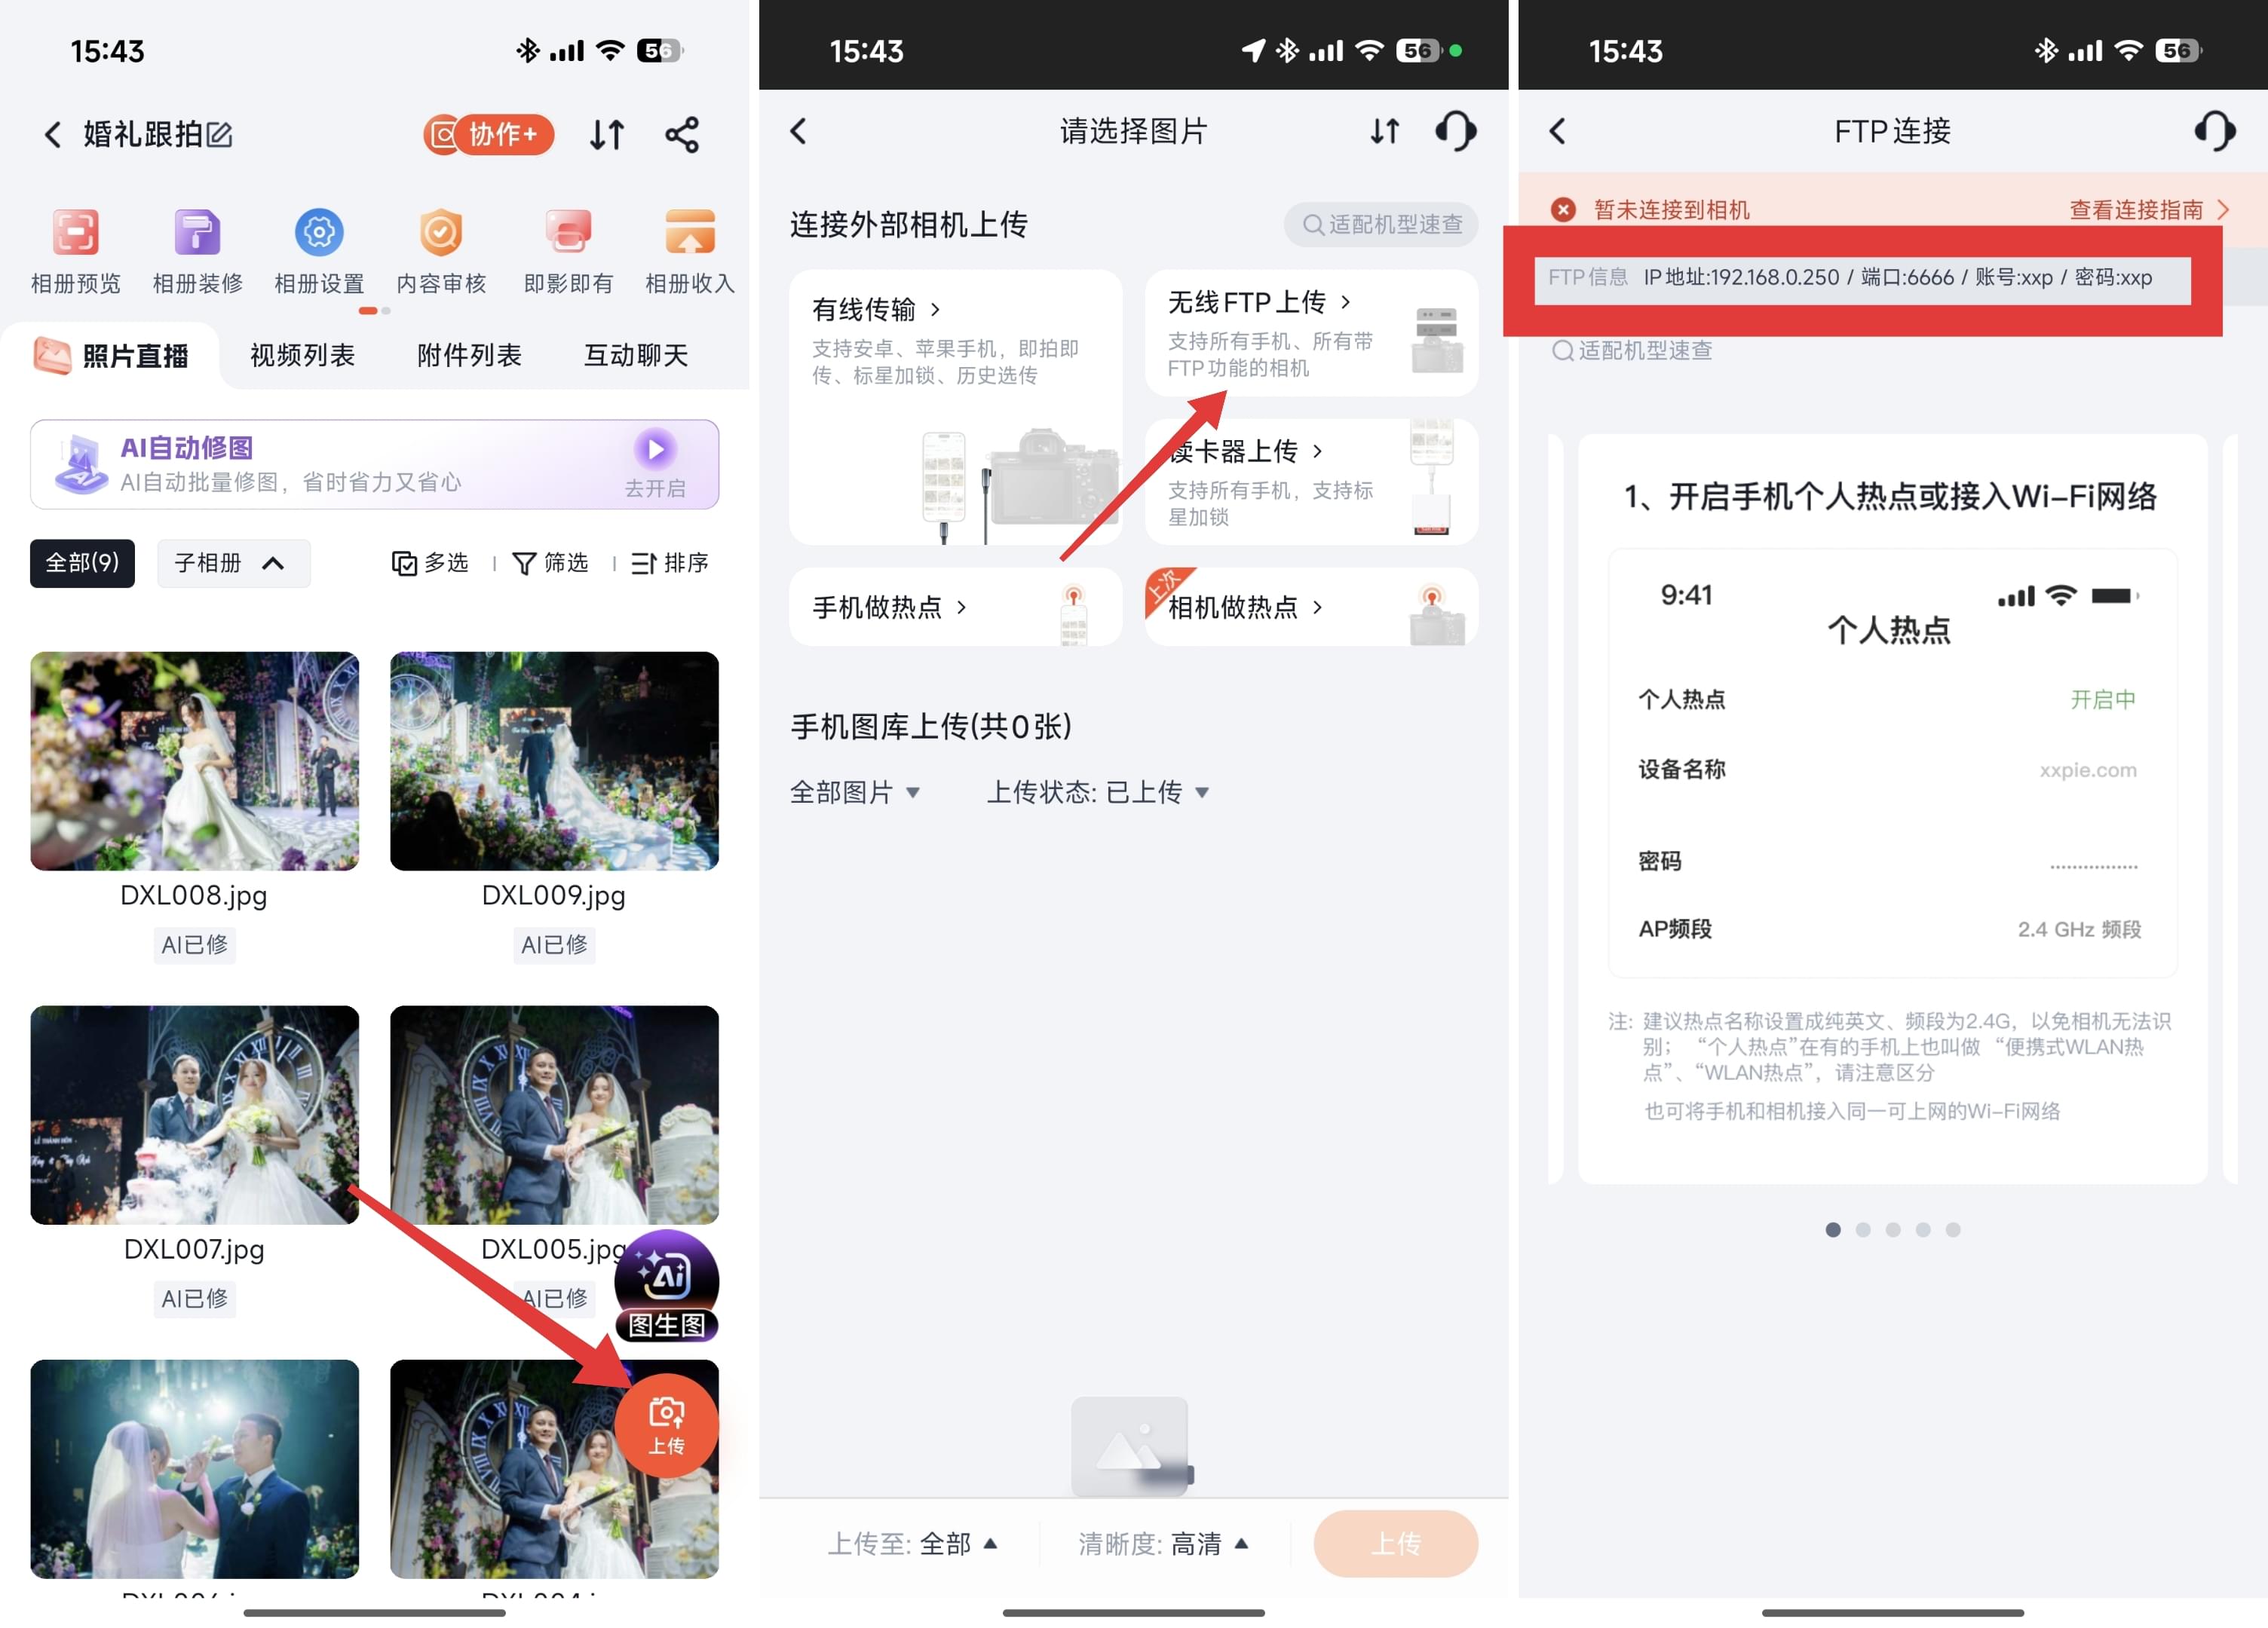Screen dimensions: 2268x1628
Task: Tap 去开启 to enable AI自动修图
Action: [x=655, y=464]
